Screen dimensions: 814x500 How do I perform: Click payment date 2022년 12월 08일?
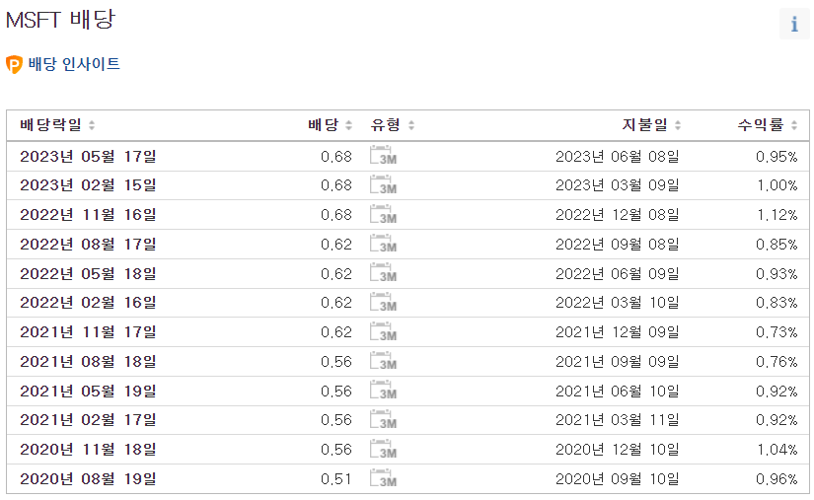coord(618,215)
